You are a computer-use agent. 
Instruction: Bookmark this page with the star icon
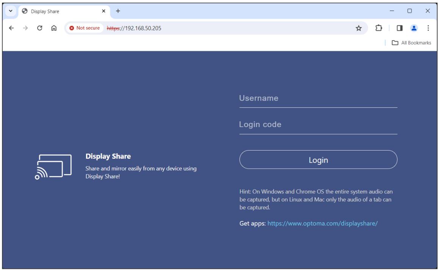tap(359, 28)
